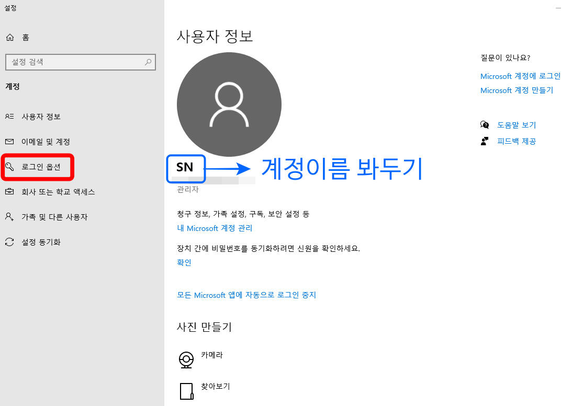Click 모든 Microsoft 앱에 자동으로 로그인 중지

(x=246, y=295)
